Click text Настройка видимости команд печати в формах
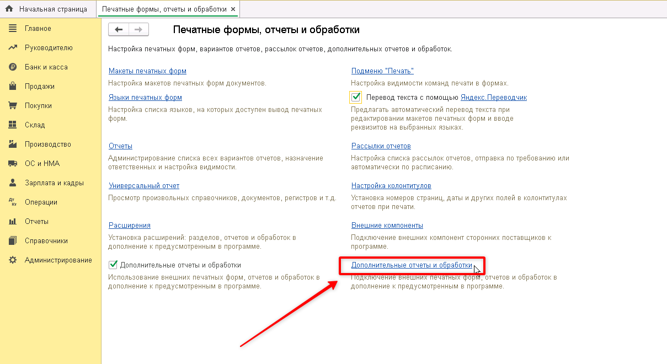Screen dimensions: 667x364 (x=430, y=83)
